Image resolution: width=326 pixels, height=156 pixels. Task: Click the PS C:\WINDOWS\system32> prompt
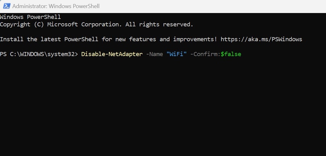click(39, 54)
